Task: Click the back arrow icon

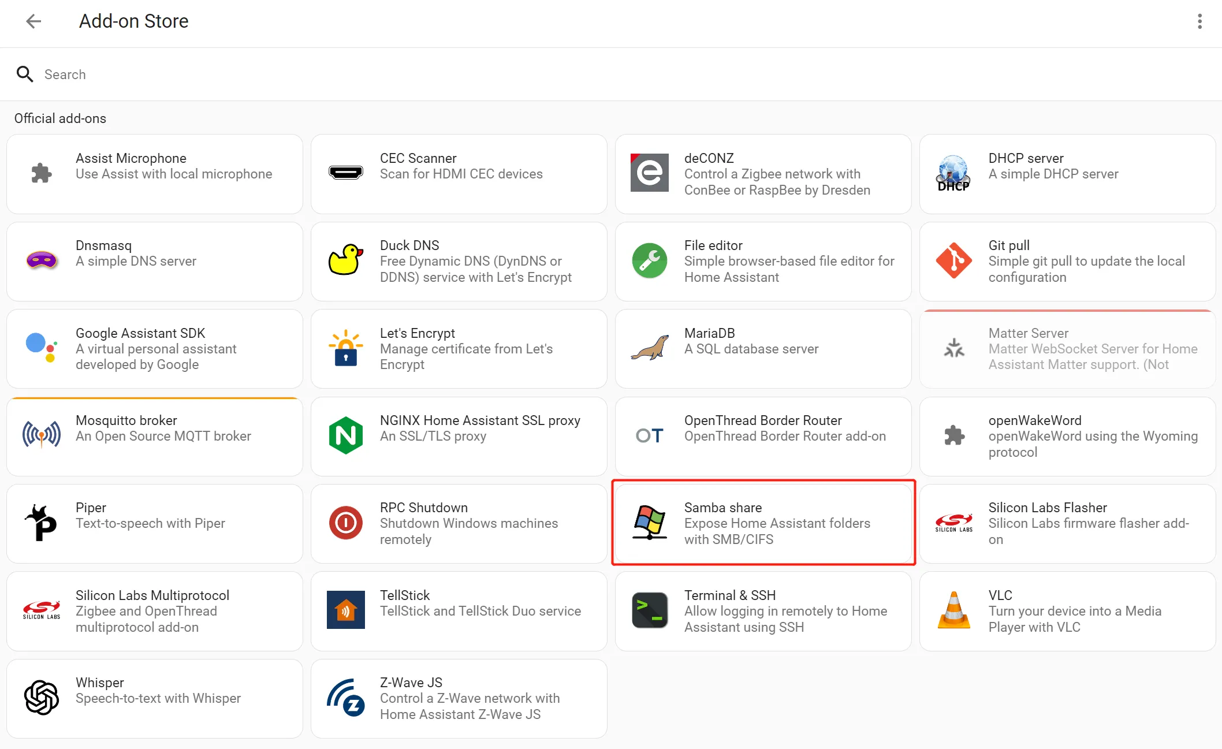Action: click(x=33, y=21)
